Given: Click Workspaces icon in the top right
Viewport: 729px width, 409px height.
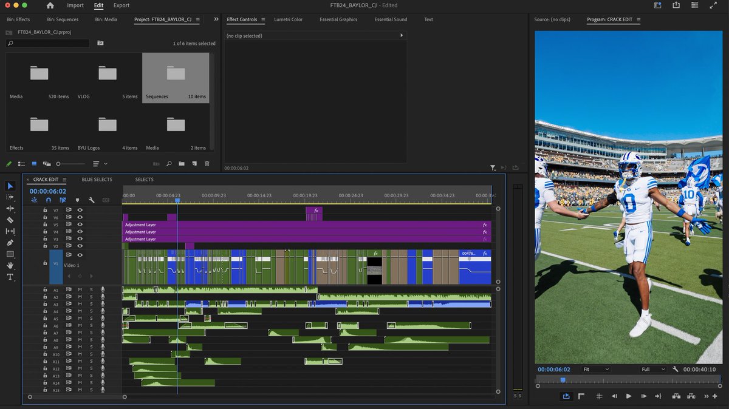Looking at the screenshot, I should click(x=658, y=5).
